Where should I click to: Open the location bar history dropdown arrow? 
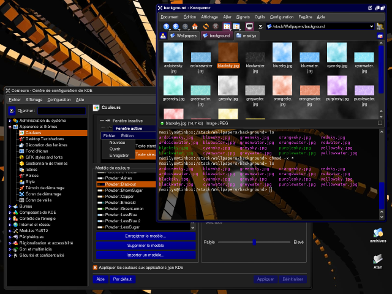[372, 26]
